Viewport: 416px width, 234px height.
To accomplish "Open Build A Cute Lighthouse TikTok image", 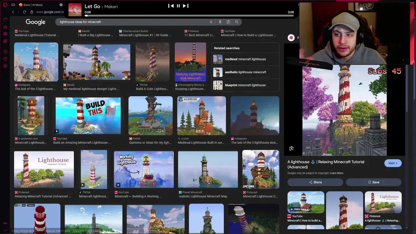I will [152, 62].
